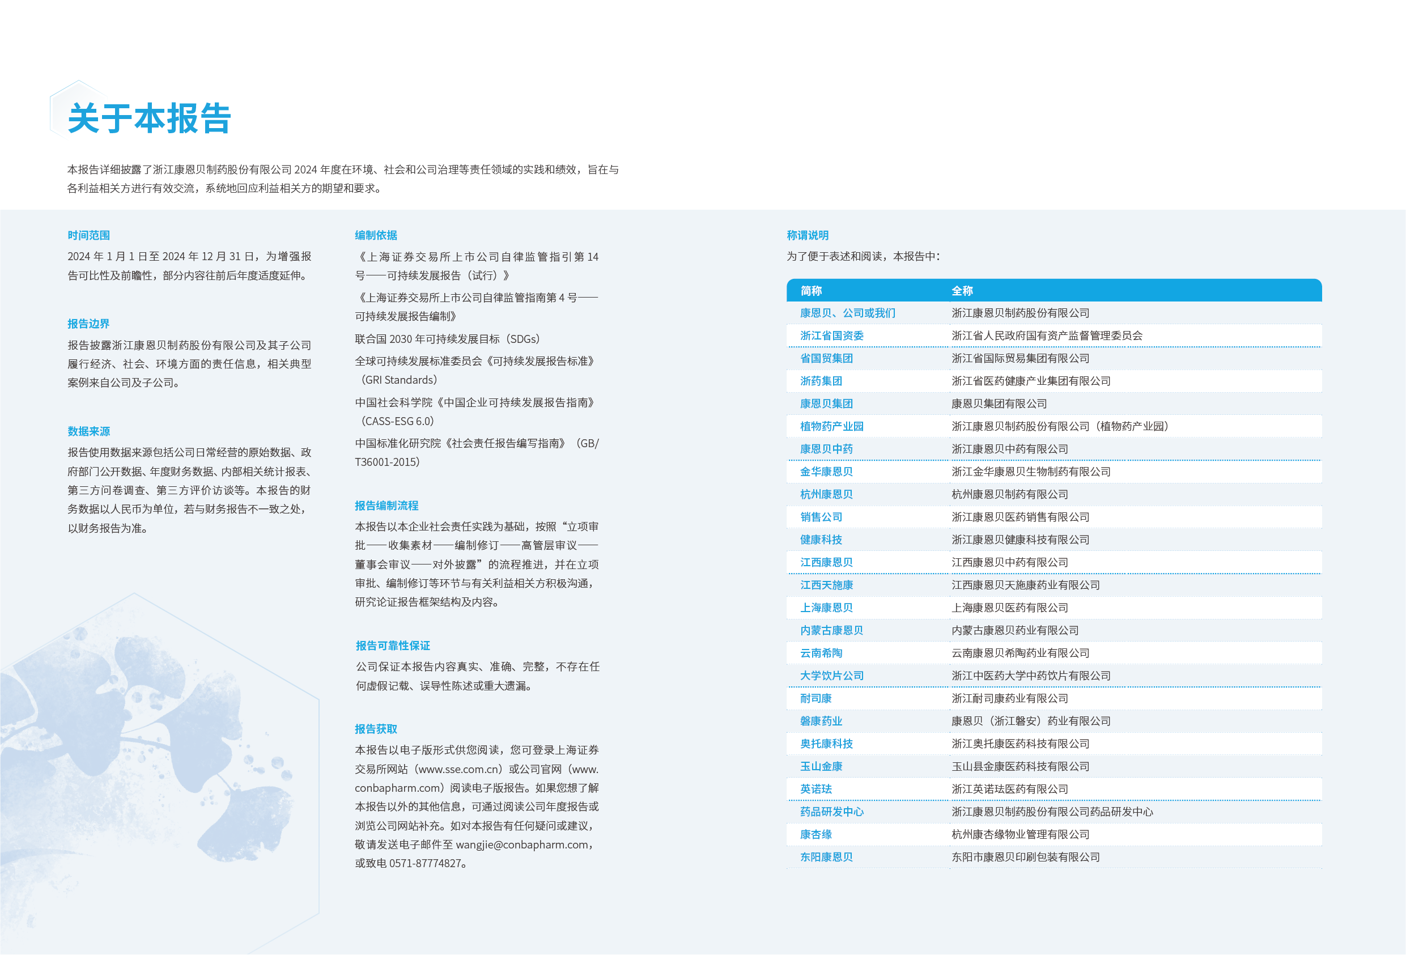Image resolution: width=1406 pixels, height=955 pixels.
Task: Select the abbreviation 上海康恩贝
Action: coord(826,608)
